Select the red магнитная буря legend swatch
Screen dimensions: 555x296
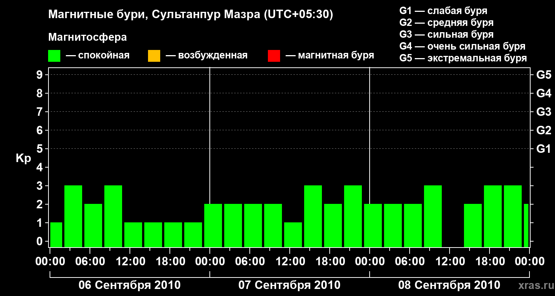click(x=274, y=56)
